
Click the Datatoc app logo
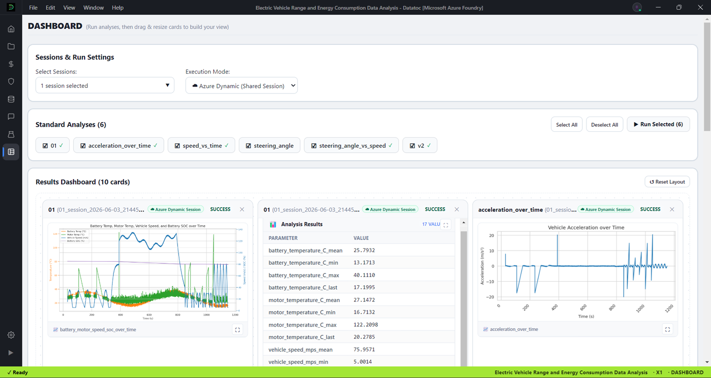click(x=11, y=7)
